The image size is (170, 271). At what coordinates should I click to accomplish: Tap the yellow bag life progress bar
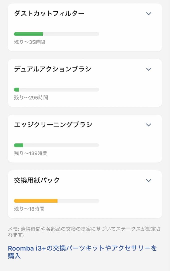point(56,201)
